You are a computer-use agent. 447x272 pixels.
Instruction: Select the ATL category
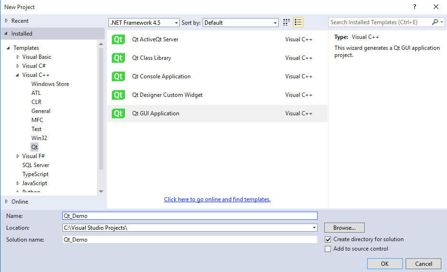[36, 93]
